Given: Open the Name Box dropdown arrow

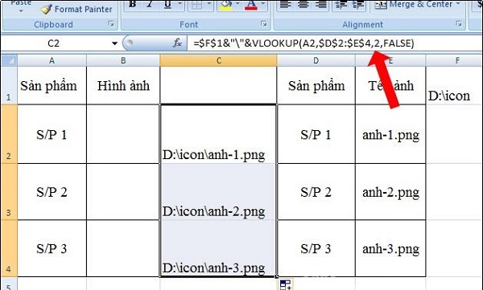Looking at the screenshot, I should point(114,43).
